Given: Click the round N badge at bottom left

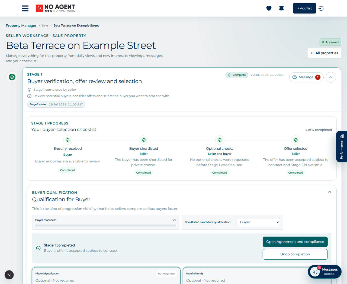Looking at the screenshot, I should [x=9, y=275].
